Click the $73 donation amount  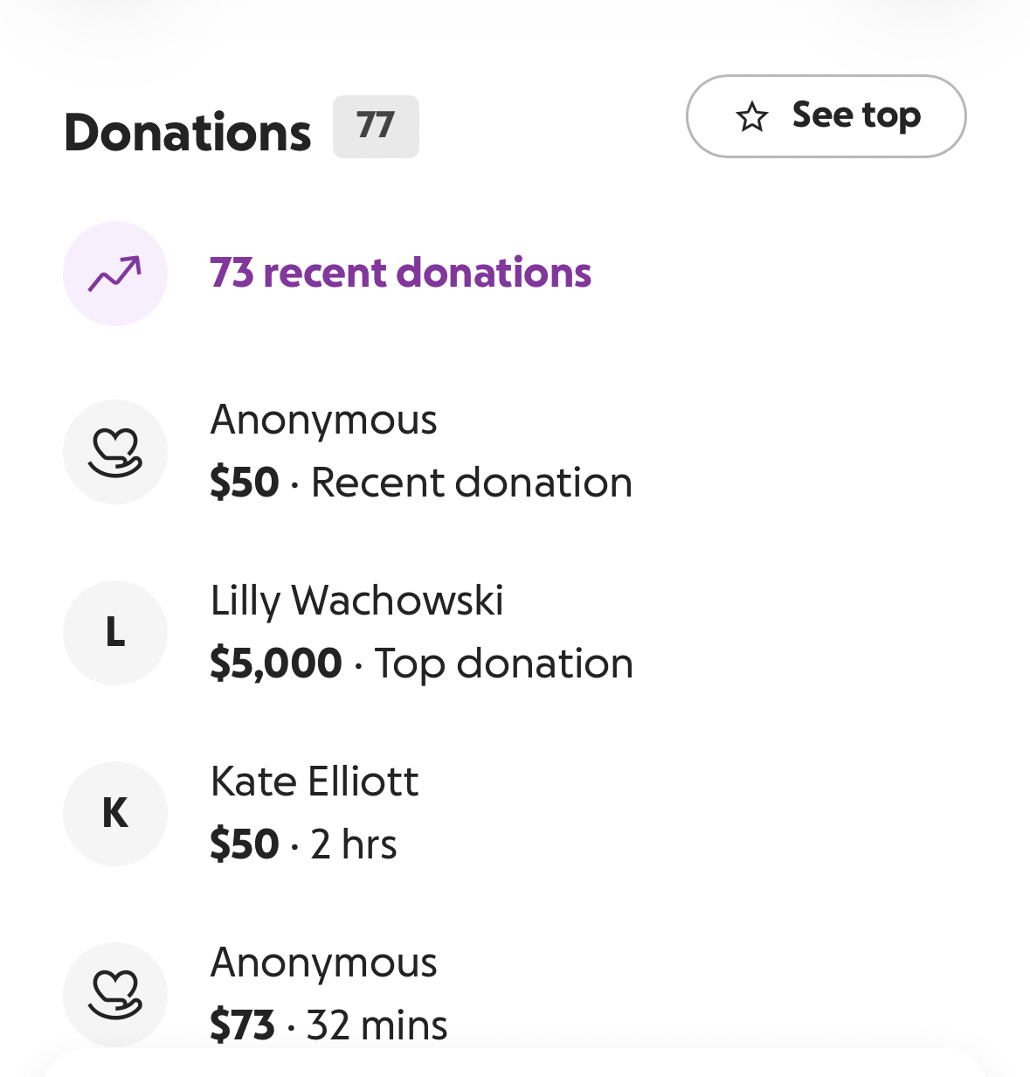[242, 1025]
